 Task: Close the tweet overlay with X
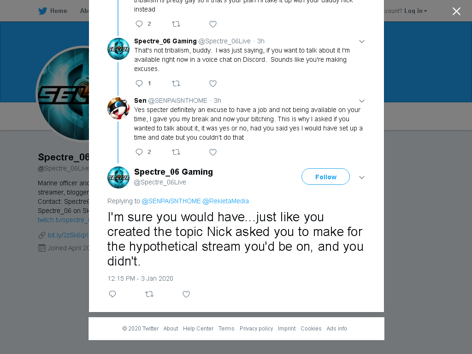456,11
